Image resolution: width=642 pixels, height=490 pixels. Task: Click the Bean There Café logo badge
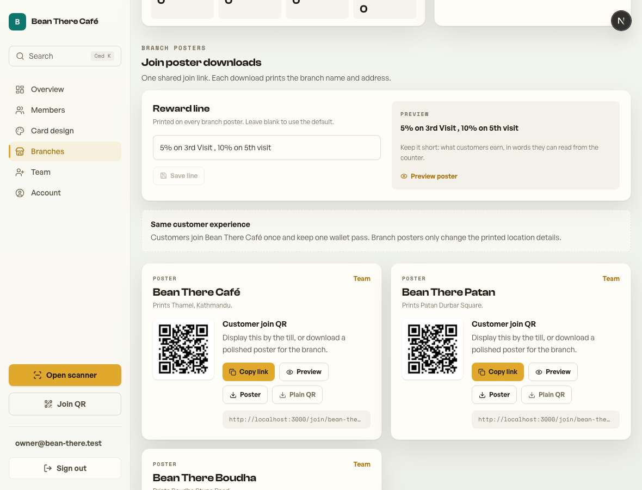click(17, 22)
